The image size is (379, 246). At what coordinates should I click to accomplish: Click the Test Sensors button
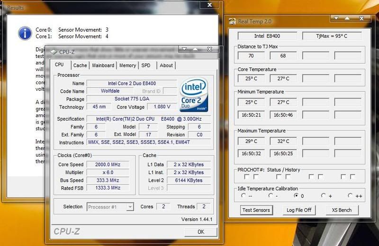[x=256, y=210]
